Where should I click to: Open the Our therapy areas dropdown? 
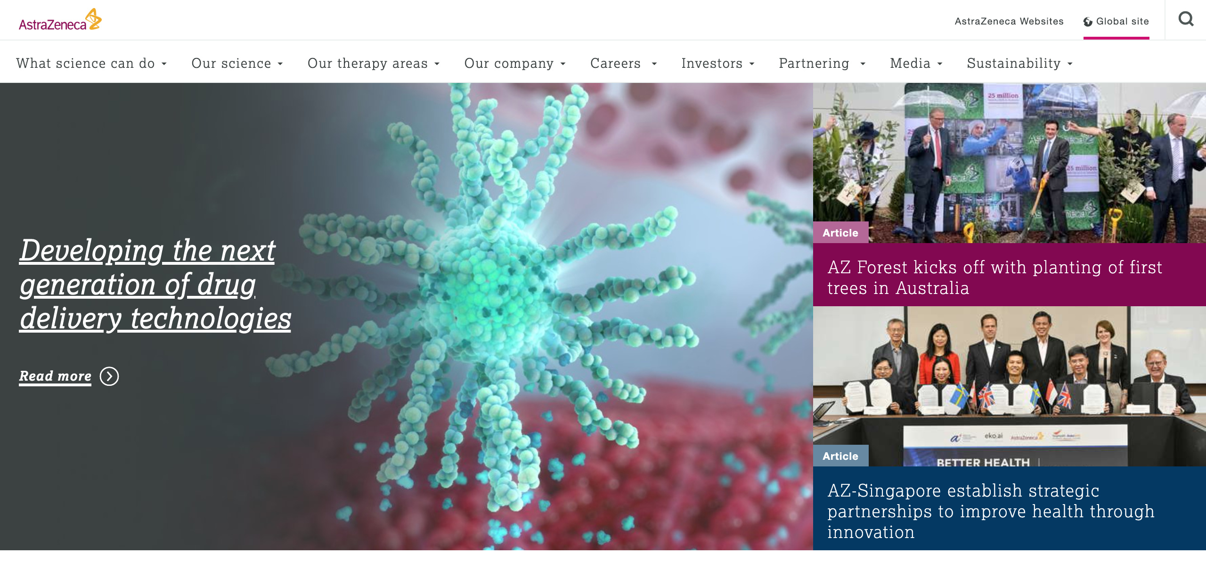pos(374,63)
